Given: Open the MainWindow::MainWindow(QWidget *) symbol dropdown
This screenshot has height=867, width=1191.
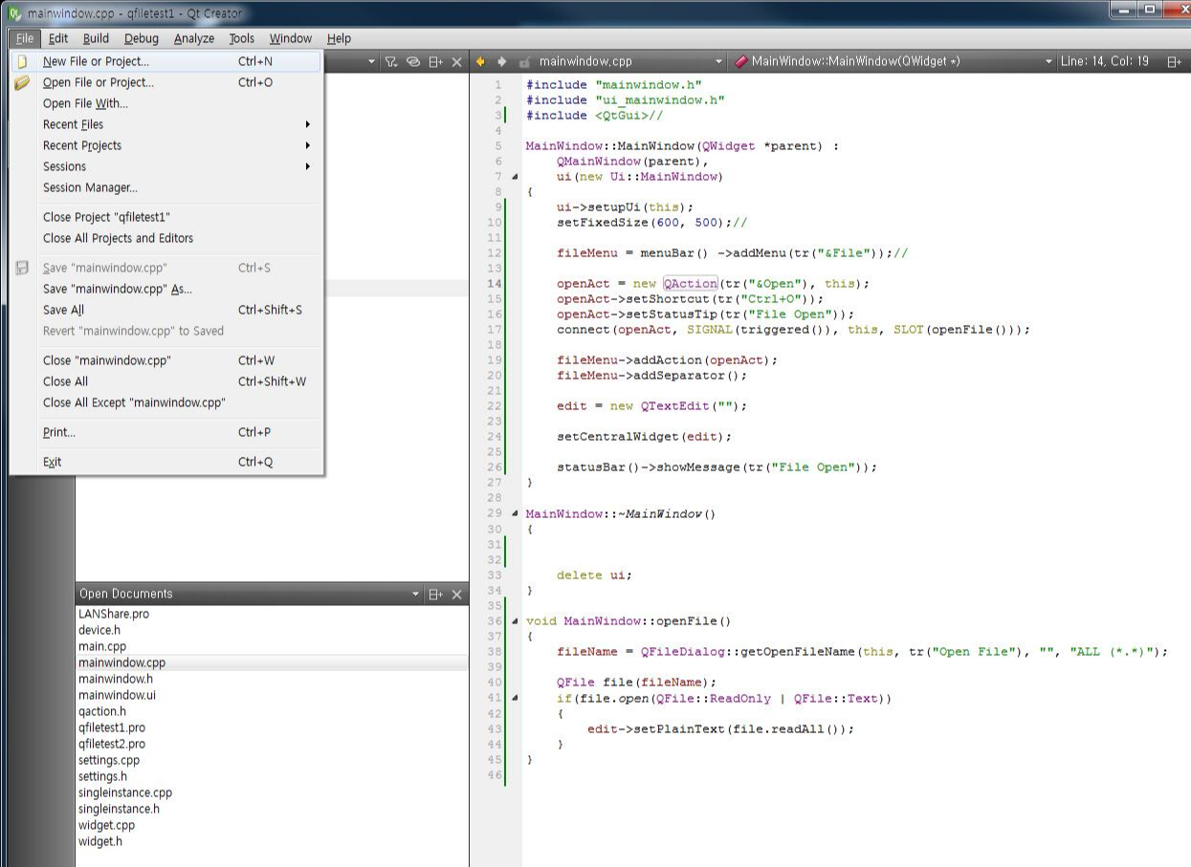Looking at the screenshot, I should pyautogui.click(x=1048, y=61).
